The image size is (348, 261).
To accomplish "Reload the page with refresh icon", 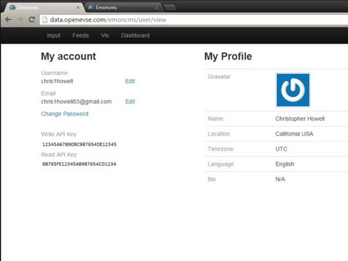I will coord(32,20).
